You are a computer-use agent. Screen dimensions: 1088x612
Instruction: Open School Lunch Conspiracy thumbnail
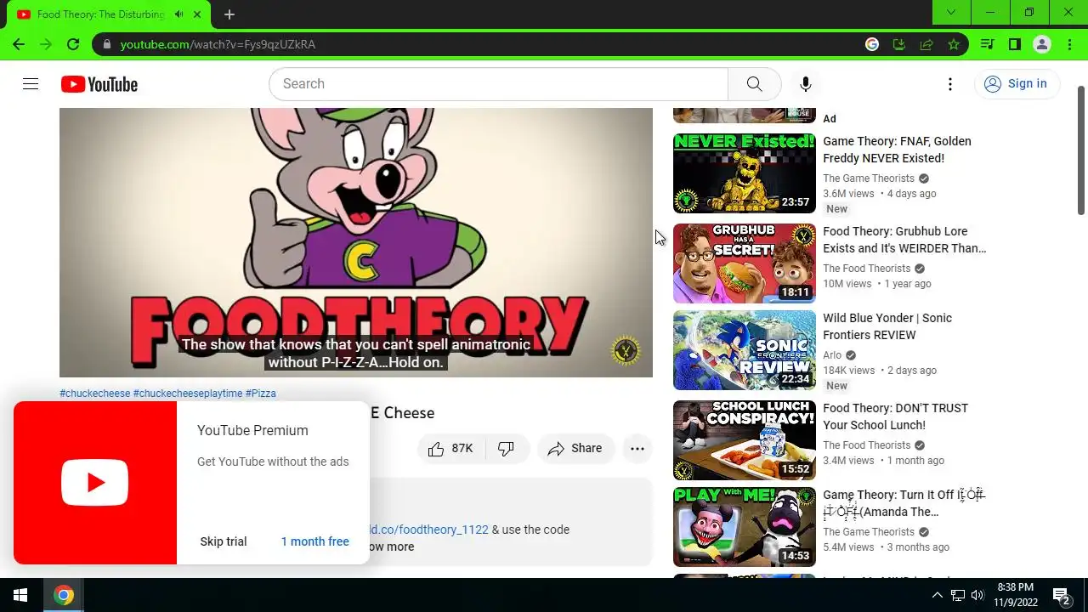click(745, 440)
